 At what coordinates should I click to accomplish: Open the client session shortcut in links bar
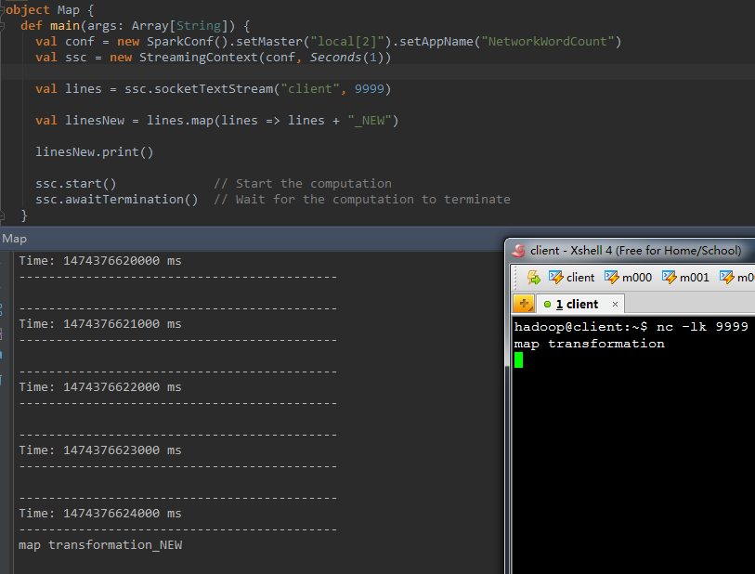click(572, 277)
